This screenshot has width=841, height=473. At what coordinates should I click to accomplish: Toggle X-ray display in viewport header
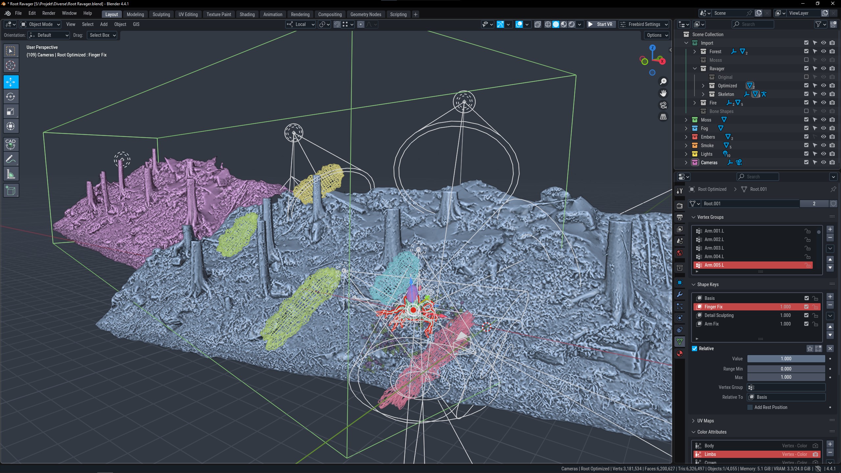[x=537, y=24]
